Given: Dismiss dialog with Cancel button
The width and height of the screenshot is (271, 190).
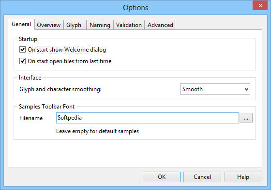Looking at the screenshot, I should (x=202, y=177).
